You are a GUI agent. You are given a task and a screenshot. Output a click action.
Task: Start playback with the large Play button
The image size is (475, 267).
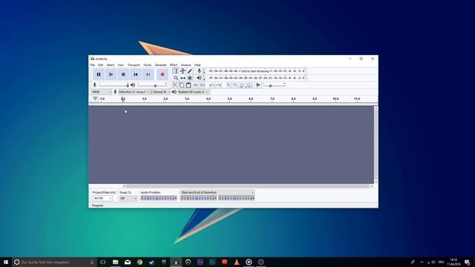[111, 74]
